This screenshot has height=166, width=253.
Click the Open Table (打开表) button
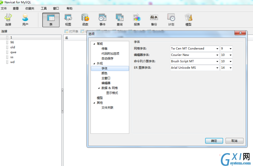[x=71, y=31]
